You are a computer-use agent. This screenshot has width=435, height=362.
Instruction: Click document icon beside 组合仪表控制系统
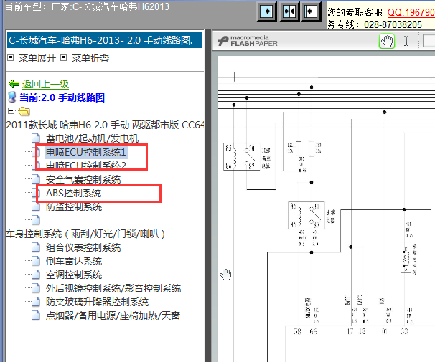click(x=35, y=247)
